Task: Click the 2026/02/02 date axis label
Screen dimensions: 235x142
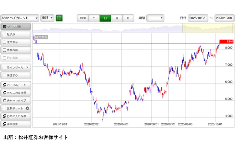Action: tap(91, 124)
